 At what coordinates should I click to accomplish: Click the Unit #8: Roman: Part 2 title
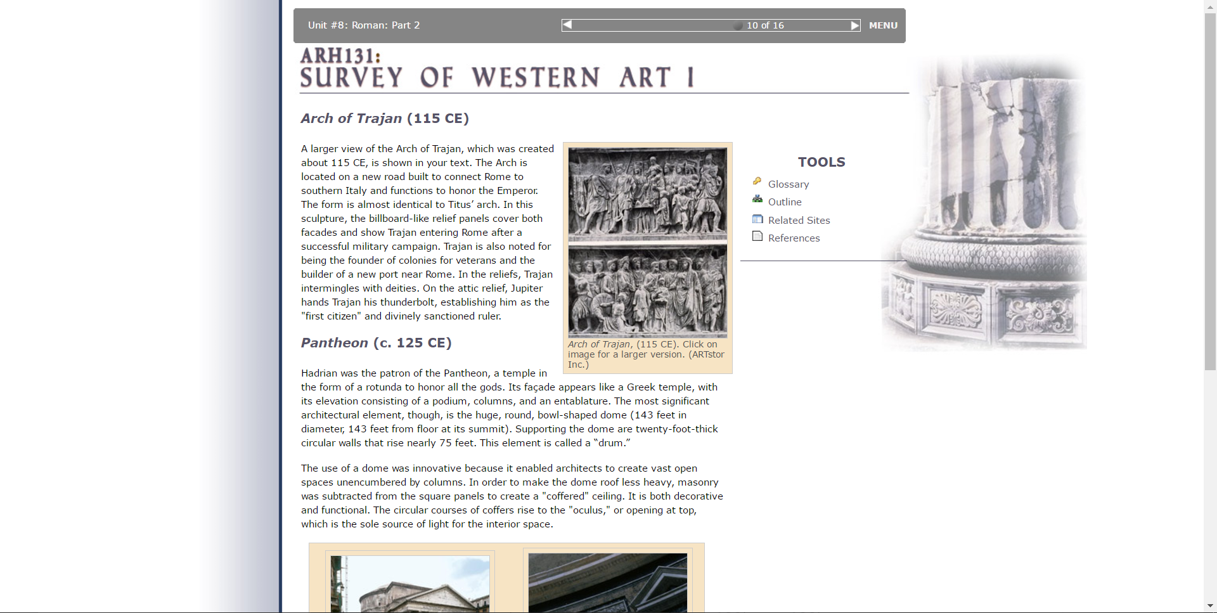[364, 25]
